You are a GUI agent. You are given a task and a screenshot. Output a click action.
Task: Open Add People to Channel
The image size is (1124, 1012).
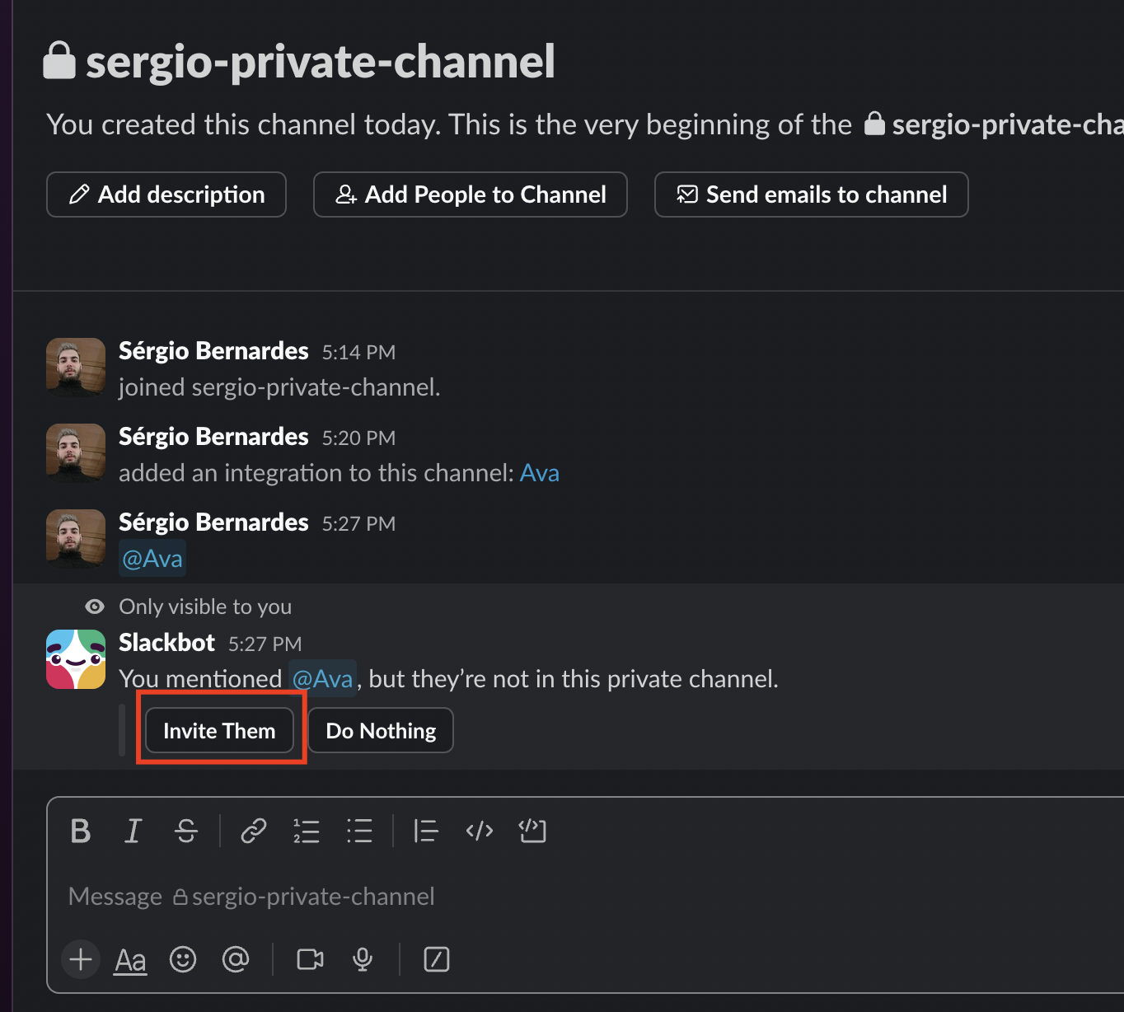471,194
